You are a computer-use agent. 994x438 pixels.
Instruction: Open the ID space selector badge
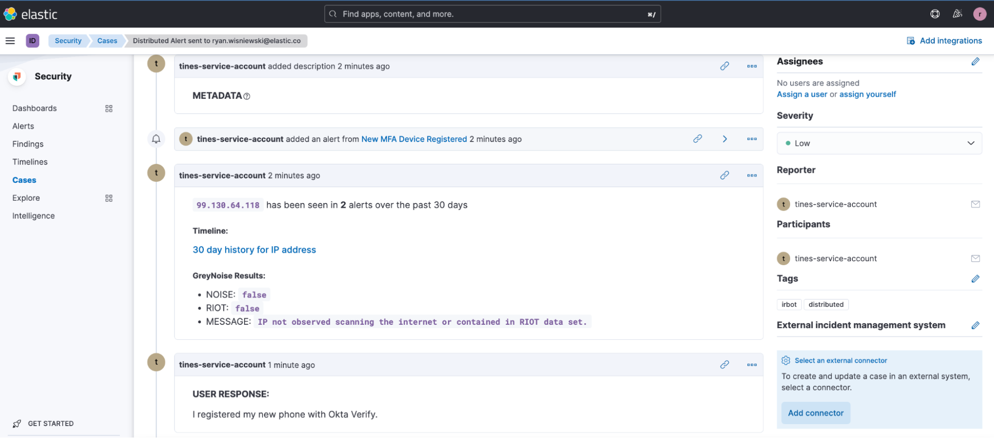[x=32, y=41]
